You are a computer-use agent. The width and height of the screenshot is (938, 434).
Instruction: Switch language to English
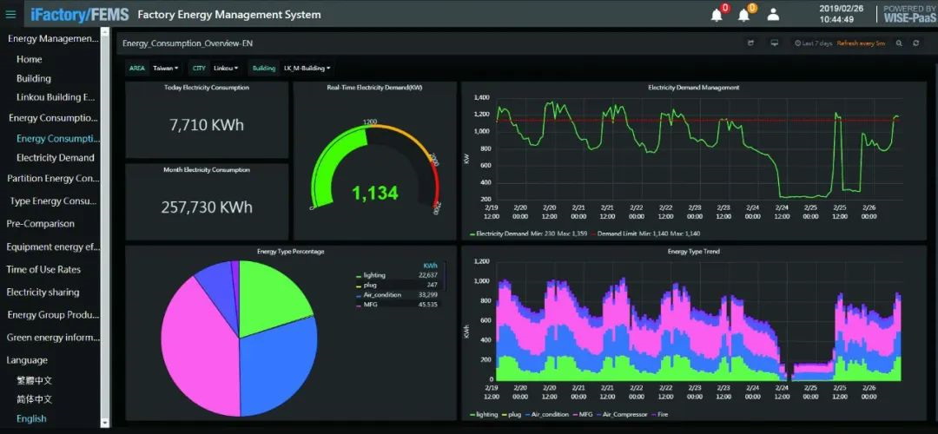click(31, 418)
